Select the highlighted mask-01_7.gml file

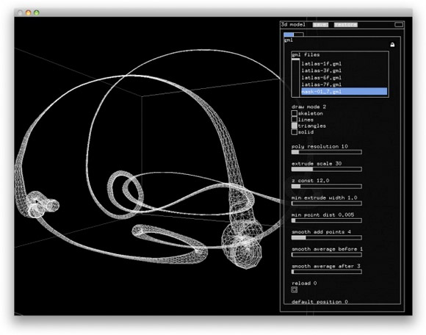[344, 92]
